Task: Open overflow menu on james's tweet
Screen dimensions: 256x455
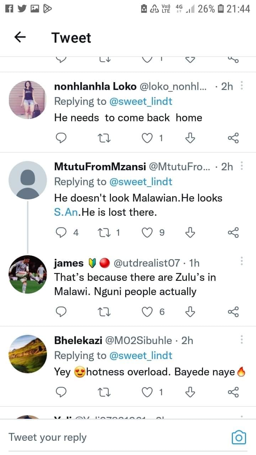Action: (x=242, y=262)
